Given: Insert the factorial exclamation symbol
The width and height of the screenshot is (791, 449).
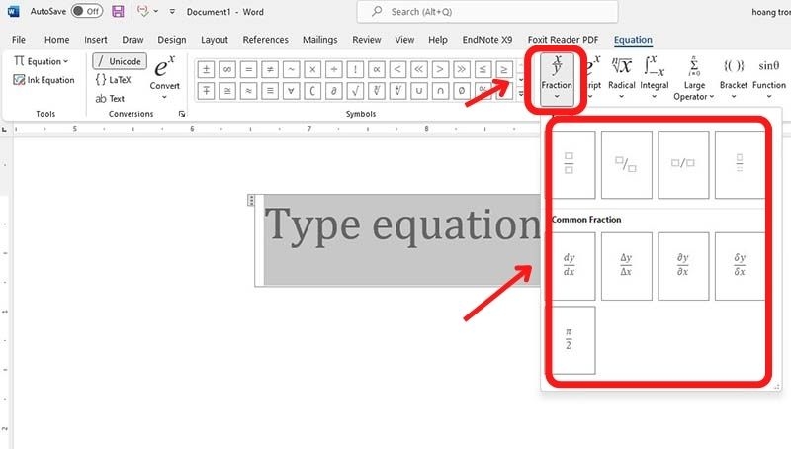Looking at the screenshot, I should coord(355,69).
